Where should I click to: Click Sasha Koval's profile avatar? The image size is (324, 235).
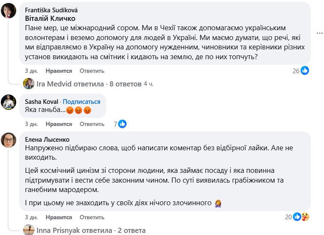(9, 102)
